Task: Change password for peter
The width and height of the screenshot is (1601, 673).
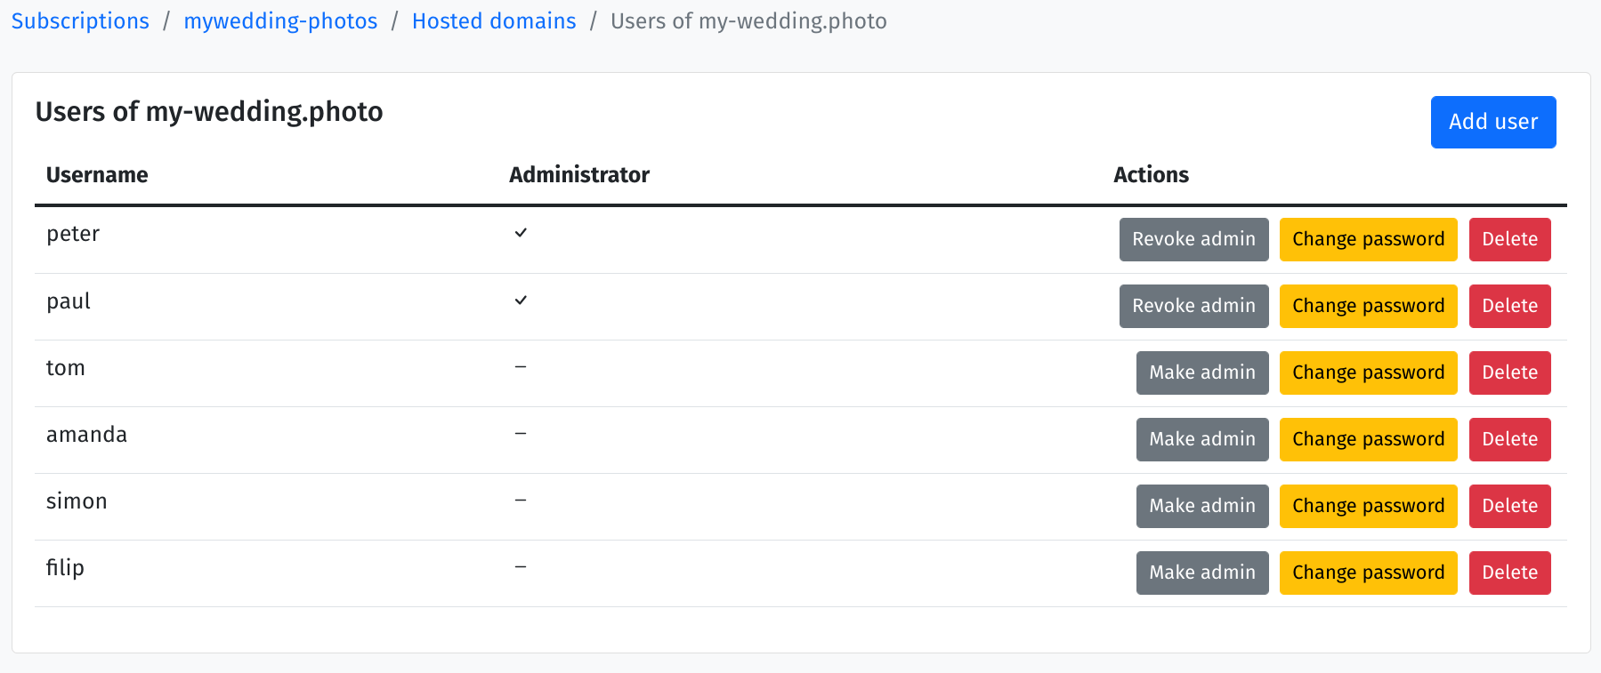Action: [1368, 239]
